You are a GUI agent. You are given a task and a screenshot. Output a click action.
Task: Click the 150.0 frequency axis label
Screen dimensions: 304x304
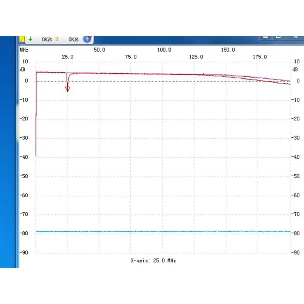click(x=228, y=50)
